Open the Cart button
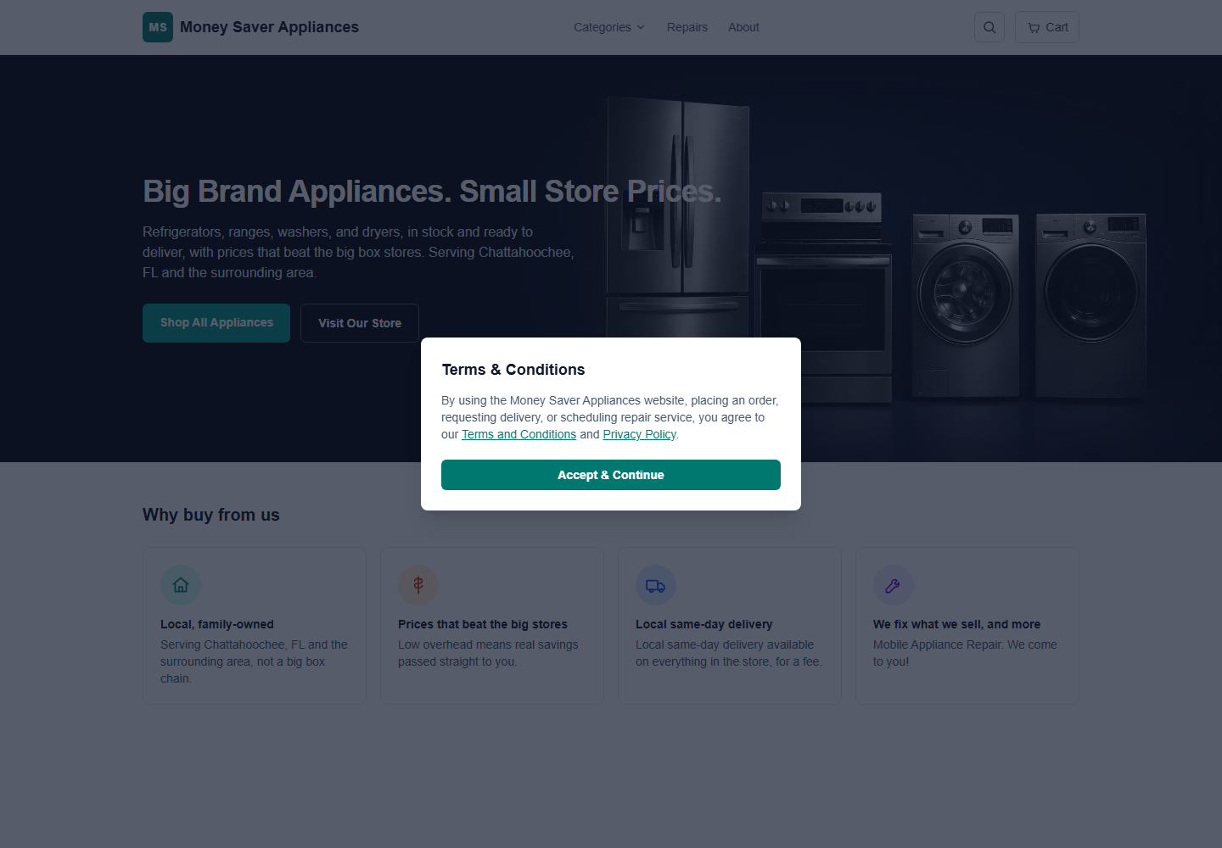Viewport: 1222px width, 848px height. pyautogui.click(x=1047, y=27)
